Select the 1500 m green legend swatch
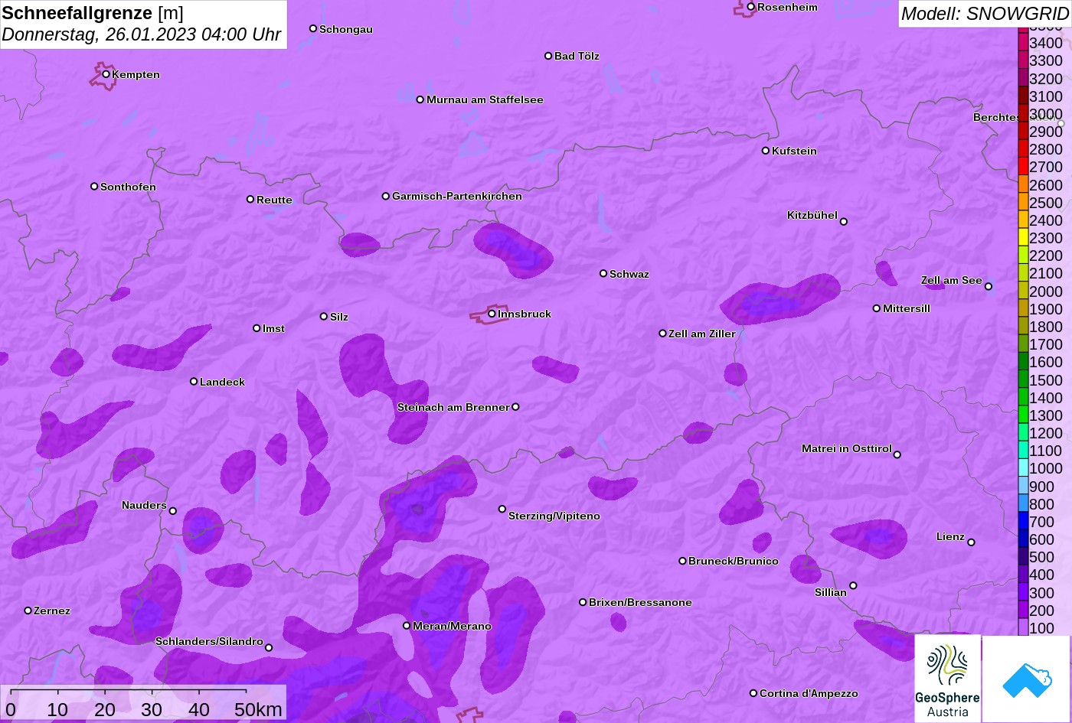 coord(1023,379)
